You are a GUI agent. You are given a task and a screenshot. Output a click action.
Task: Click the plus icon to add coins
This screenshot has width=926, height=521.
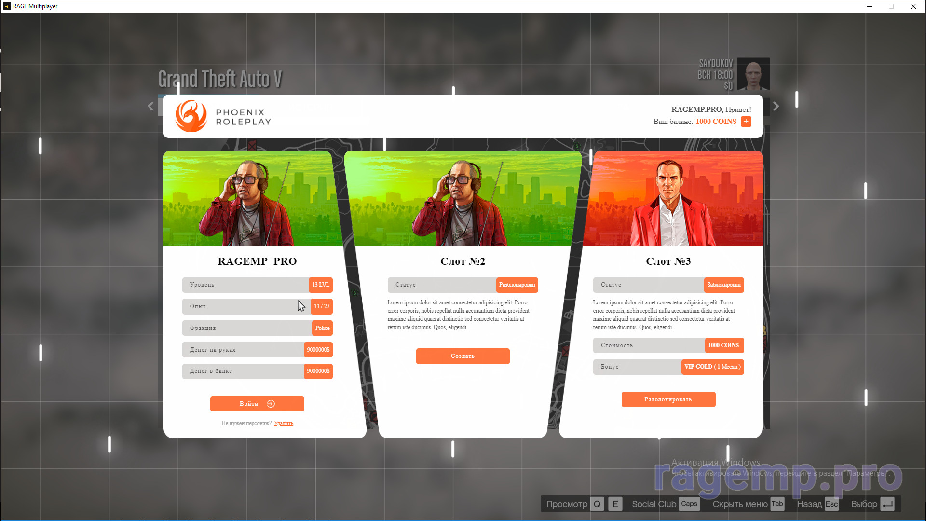click(746, 122)
